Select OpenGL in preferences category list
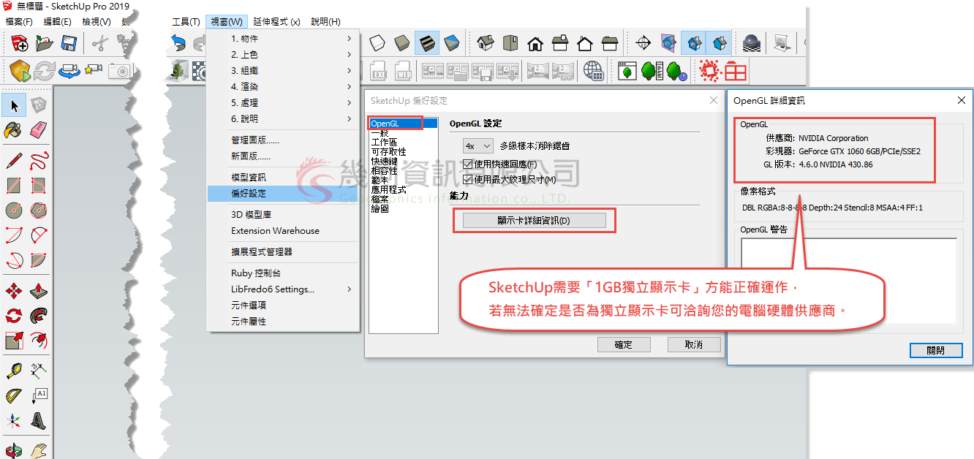Viewport: 974px width, 459px height. click(x=403, y=124)
